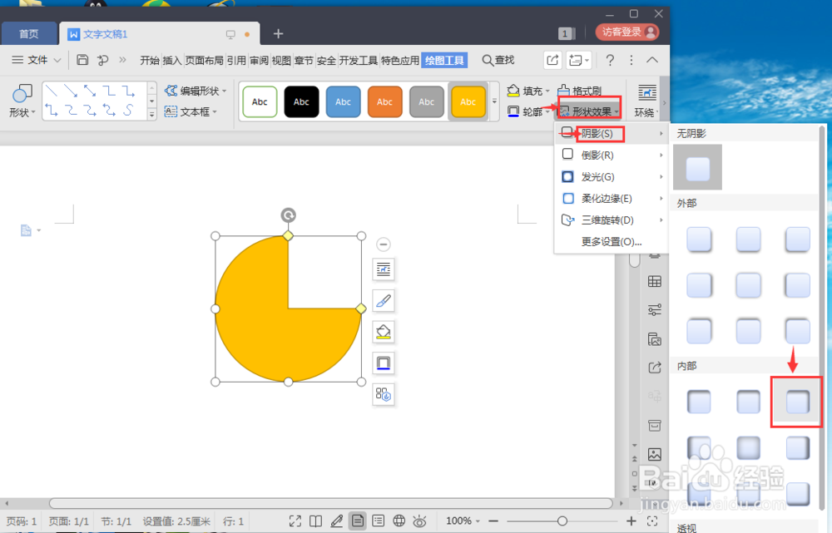Expand the 柔化边缘(E) soft edges submenu

pyautogui.click(x=612, y=199)
